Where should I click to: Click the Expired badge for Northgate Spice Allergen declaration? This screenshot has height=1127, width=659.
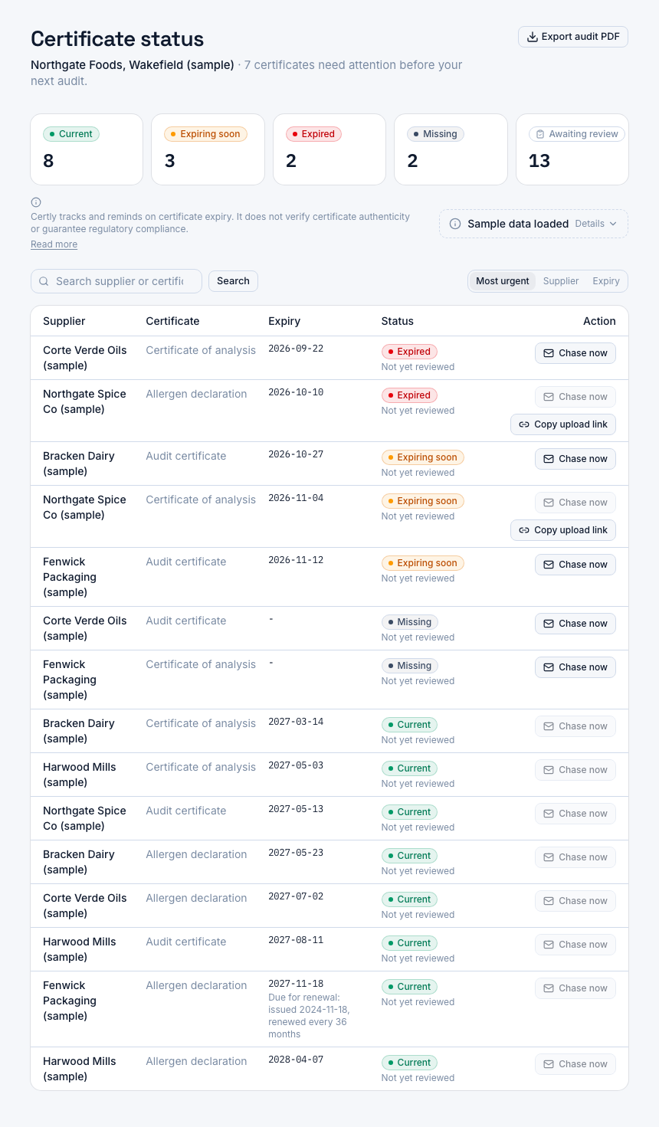coord(409,395)
